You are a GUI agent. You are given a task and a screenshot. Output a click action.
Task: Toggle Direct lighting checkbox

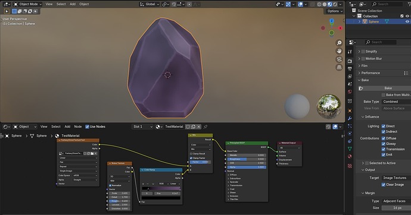[384, 126]
